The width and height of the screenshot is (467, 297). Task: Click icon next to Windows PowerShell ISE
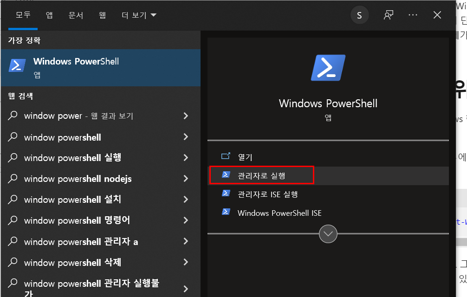pos(226,212)
